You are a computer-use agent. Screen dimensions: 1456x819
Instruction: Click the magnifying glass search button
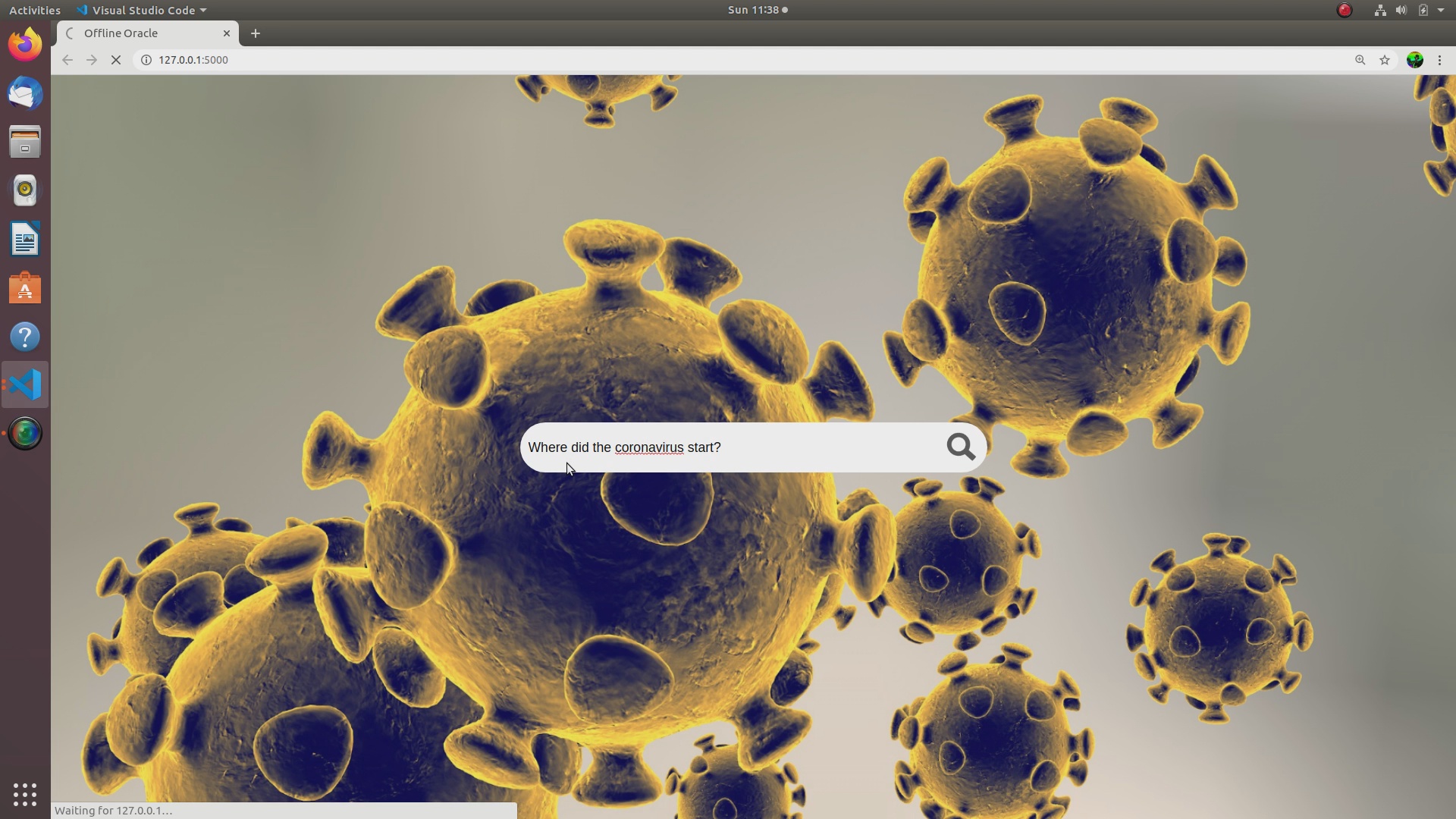960,447
